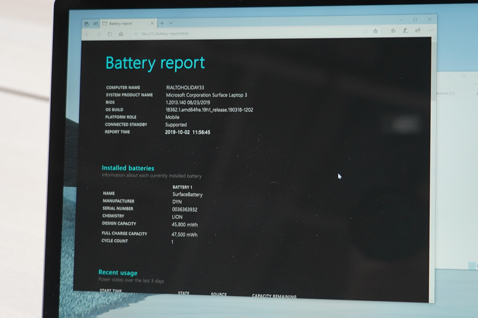Select the OS build value 18362.1.amd64fre

point(209,110)
